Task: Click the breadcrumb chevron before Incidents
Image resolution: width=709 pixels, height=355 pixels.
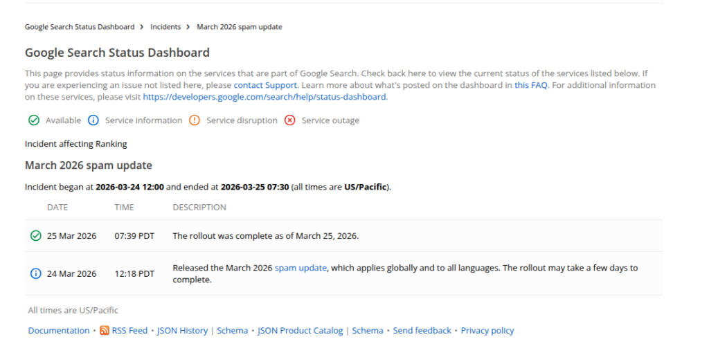Action: coord(143,27)
